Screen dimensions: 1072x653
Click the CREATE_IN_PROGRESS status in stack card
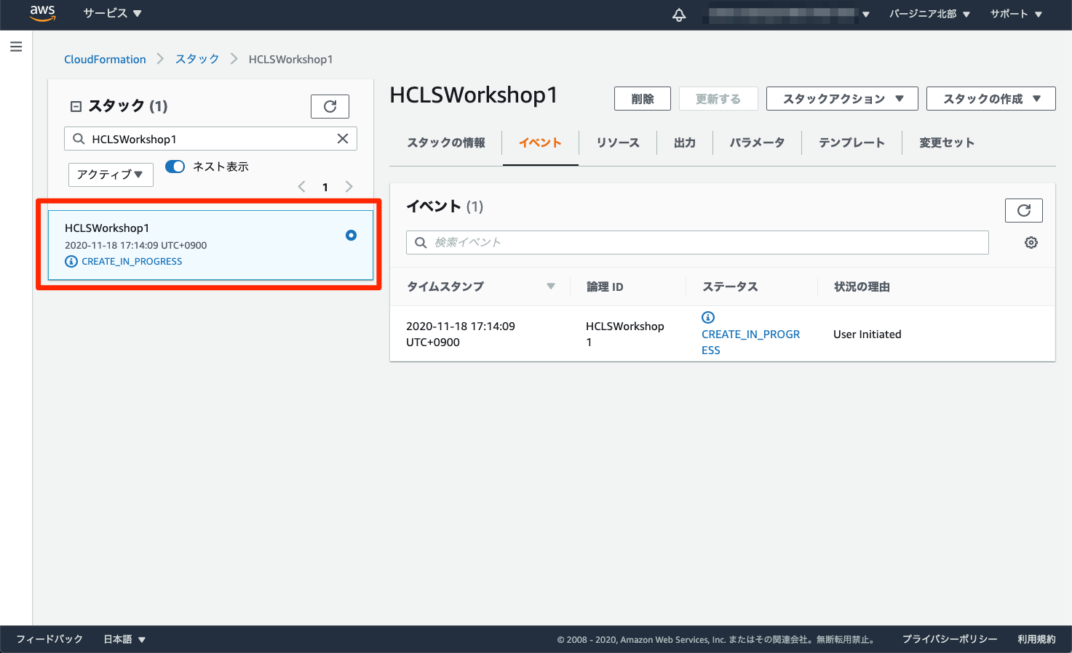point(132,262)
